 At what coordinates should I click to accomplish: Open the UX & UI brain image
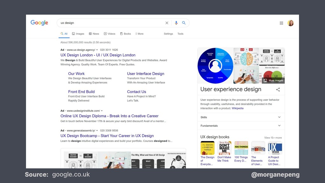tap(246, 57)
